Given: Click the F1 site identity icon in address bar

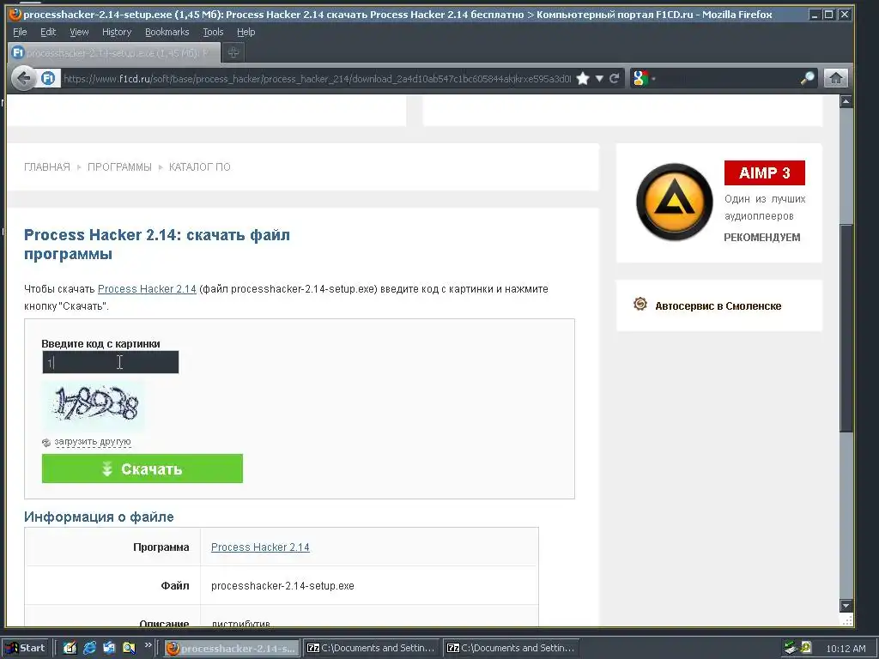Looking at the screenshot, I should (x=48, y=78).
